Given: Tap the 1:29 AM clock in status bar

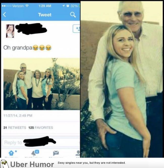Looking at the screenshot, I should [x=45, y=6].
